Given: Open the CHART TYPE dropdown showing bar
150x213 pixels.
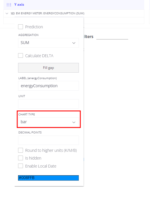Looking at the screenshot, I should pos(48,122).
